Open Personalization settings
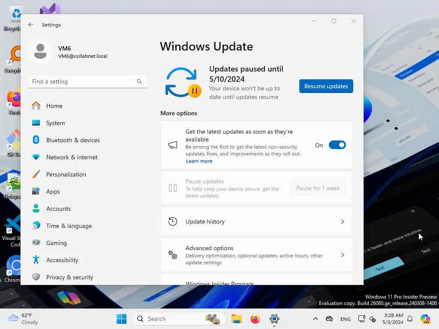Screen dimensions: 439x329 pyautogui.click(x=87, y=174)
